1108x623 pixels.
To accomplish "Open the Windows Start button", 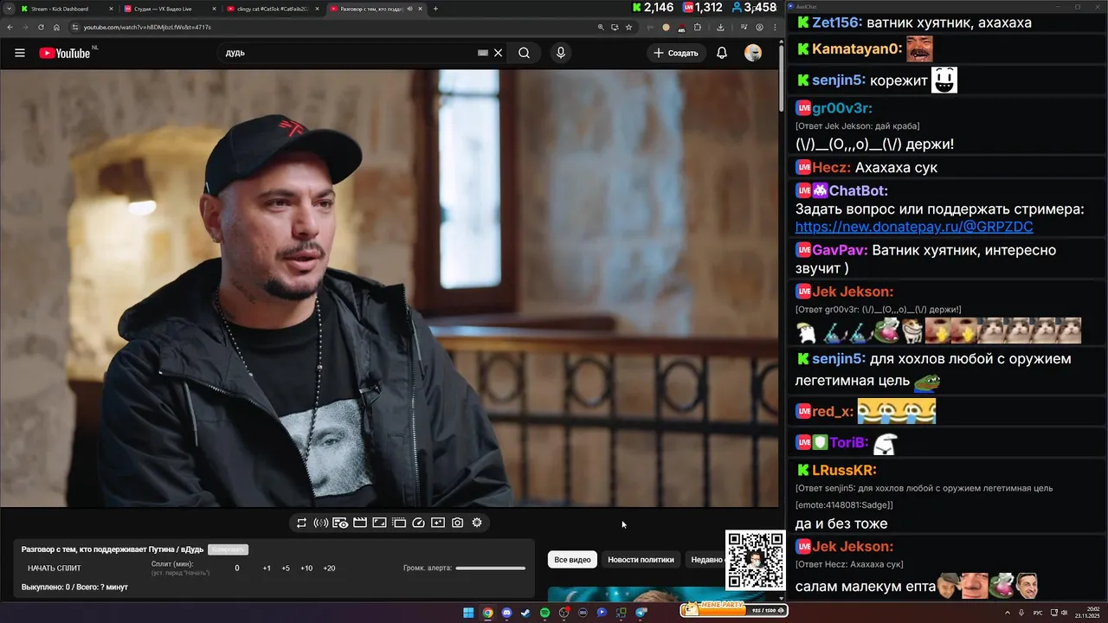I will [x=468, y=613].
